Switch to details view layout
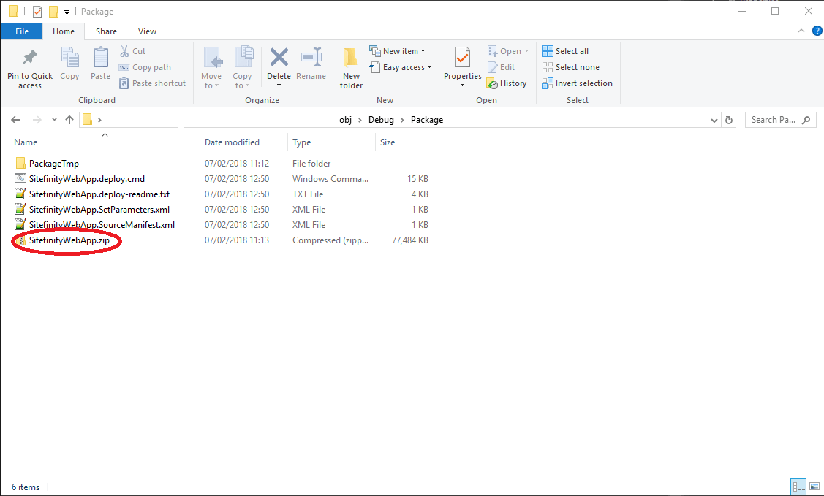The height and width of the screenshot is (496, 824). tap(798, 487)
